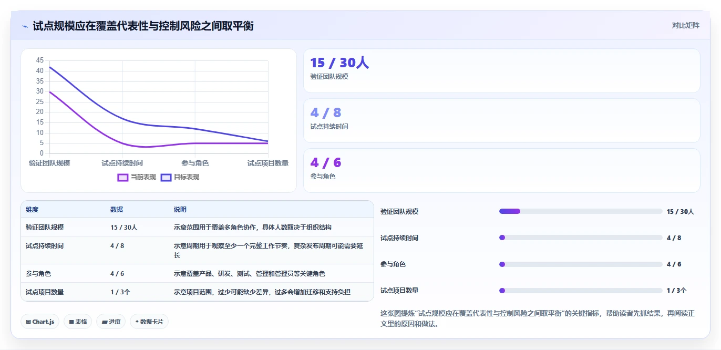Image resolution: width=721 pixels, height=350 pixels.
Task: Click chart axis label 参与角色
Action: pyautogui.click(x=195, y=163)
